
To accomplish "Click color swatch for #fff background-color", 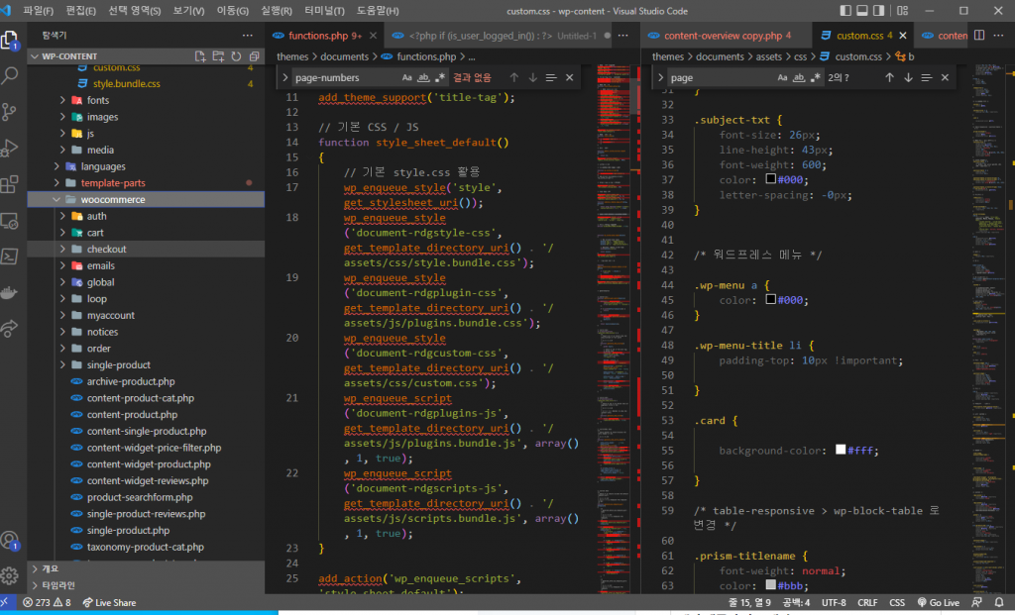I will tap(841, 450).
